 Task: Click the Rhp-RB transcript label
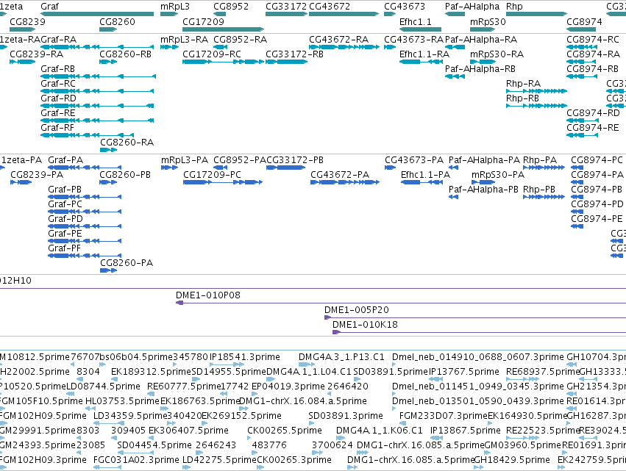pos(522,98)
